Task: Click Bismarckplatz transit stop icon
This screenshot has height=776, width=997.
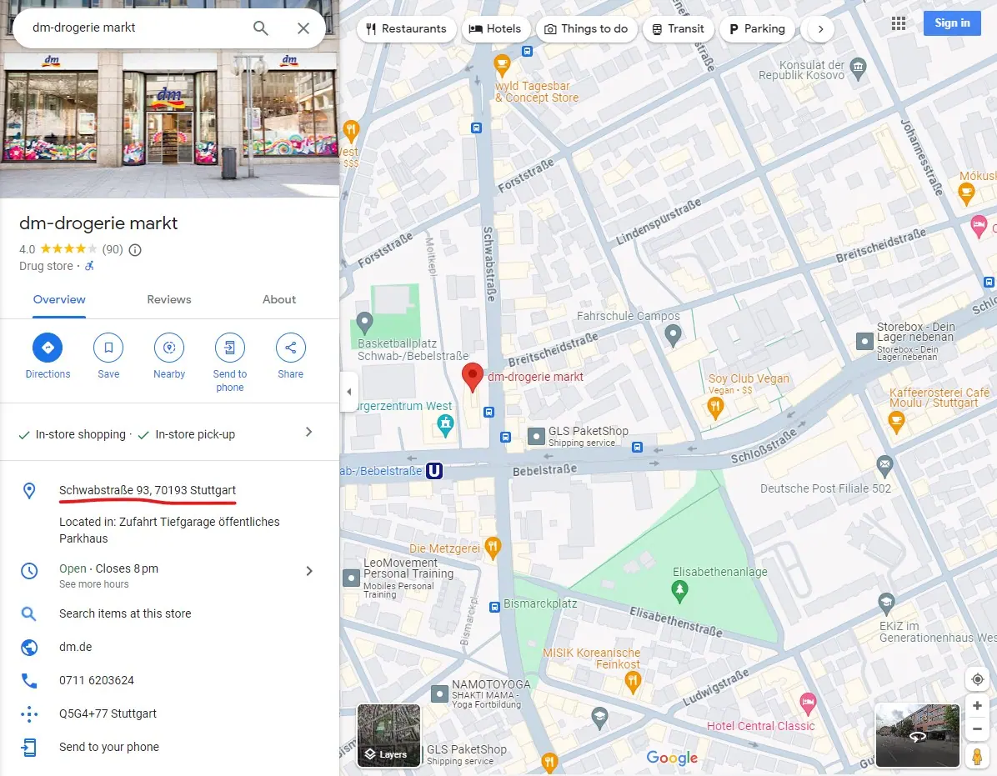Action: point(494,607)
